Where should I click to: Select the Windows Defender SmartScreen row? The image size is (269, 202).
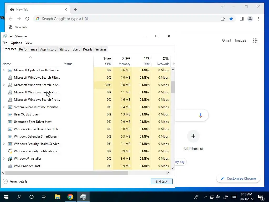click(85, 137)
